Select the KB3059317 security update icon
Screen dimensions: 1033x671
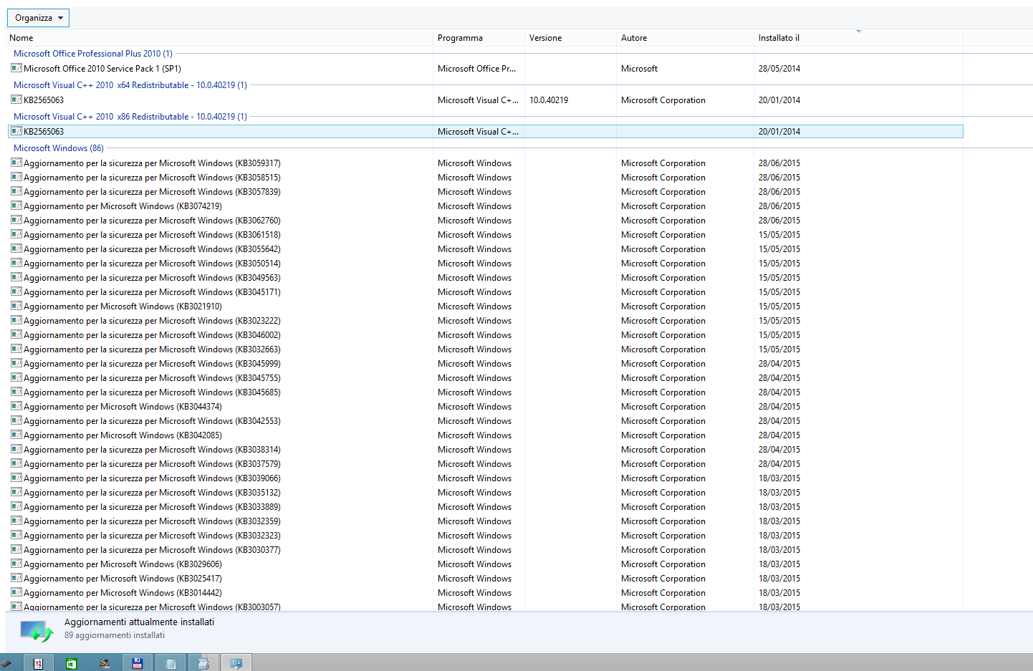[16, 163]
